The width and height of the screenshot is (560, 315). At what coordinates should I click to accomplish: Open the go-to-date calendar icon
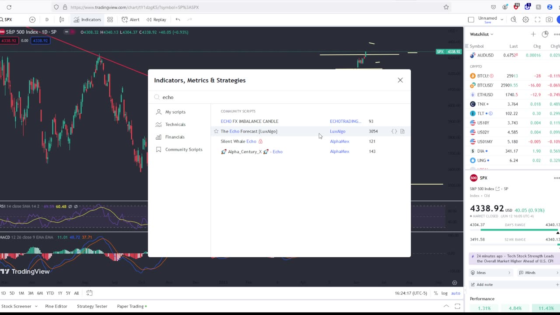pyautogui.click(x=89, y=293)
